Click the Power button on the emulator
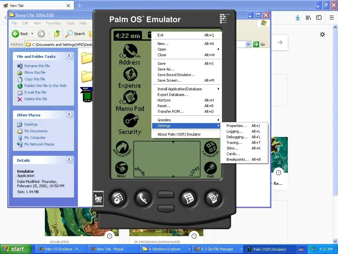Viewport: 338px width, 254px height. coord(98,199)
